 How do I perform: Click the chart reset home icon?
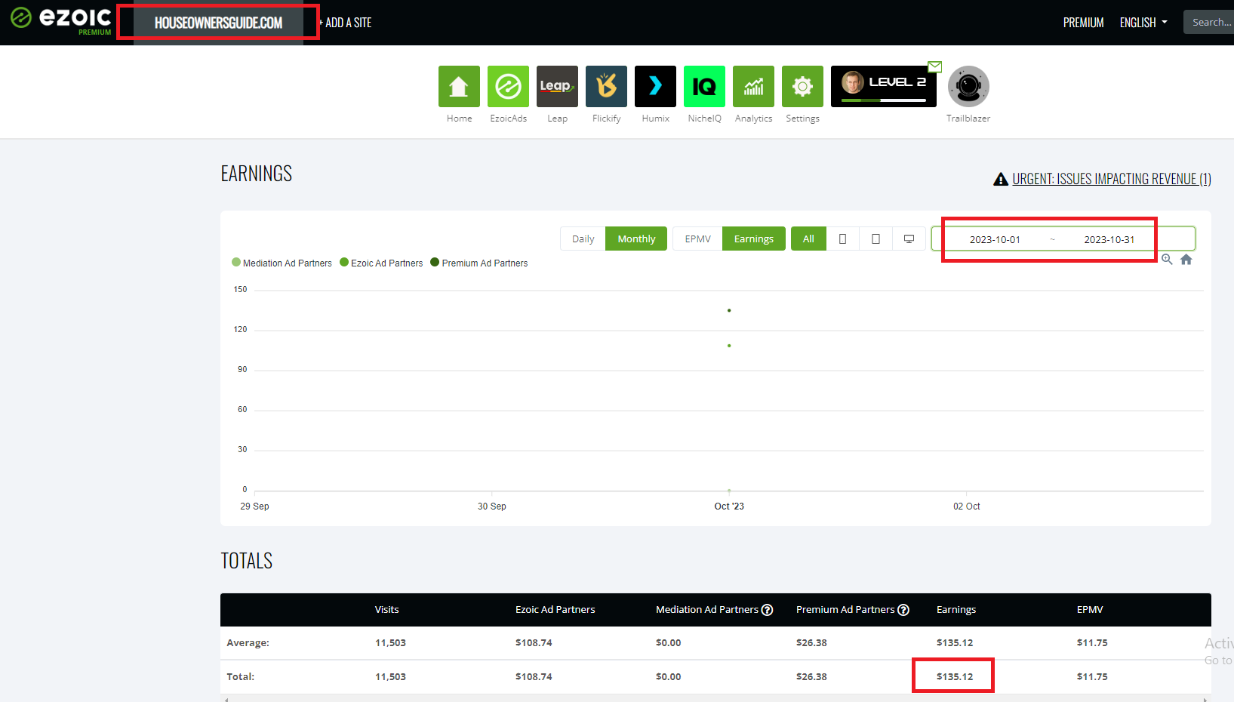[x=1186, y=260]
